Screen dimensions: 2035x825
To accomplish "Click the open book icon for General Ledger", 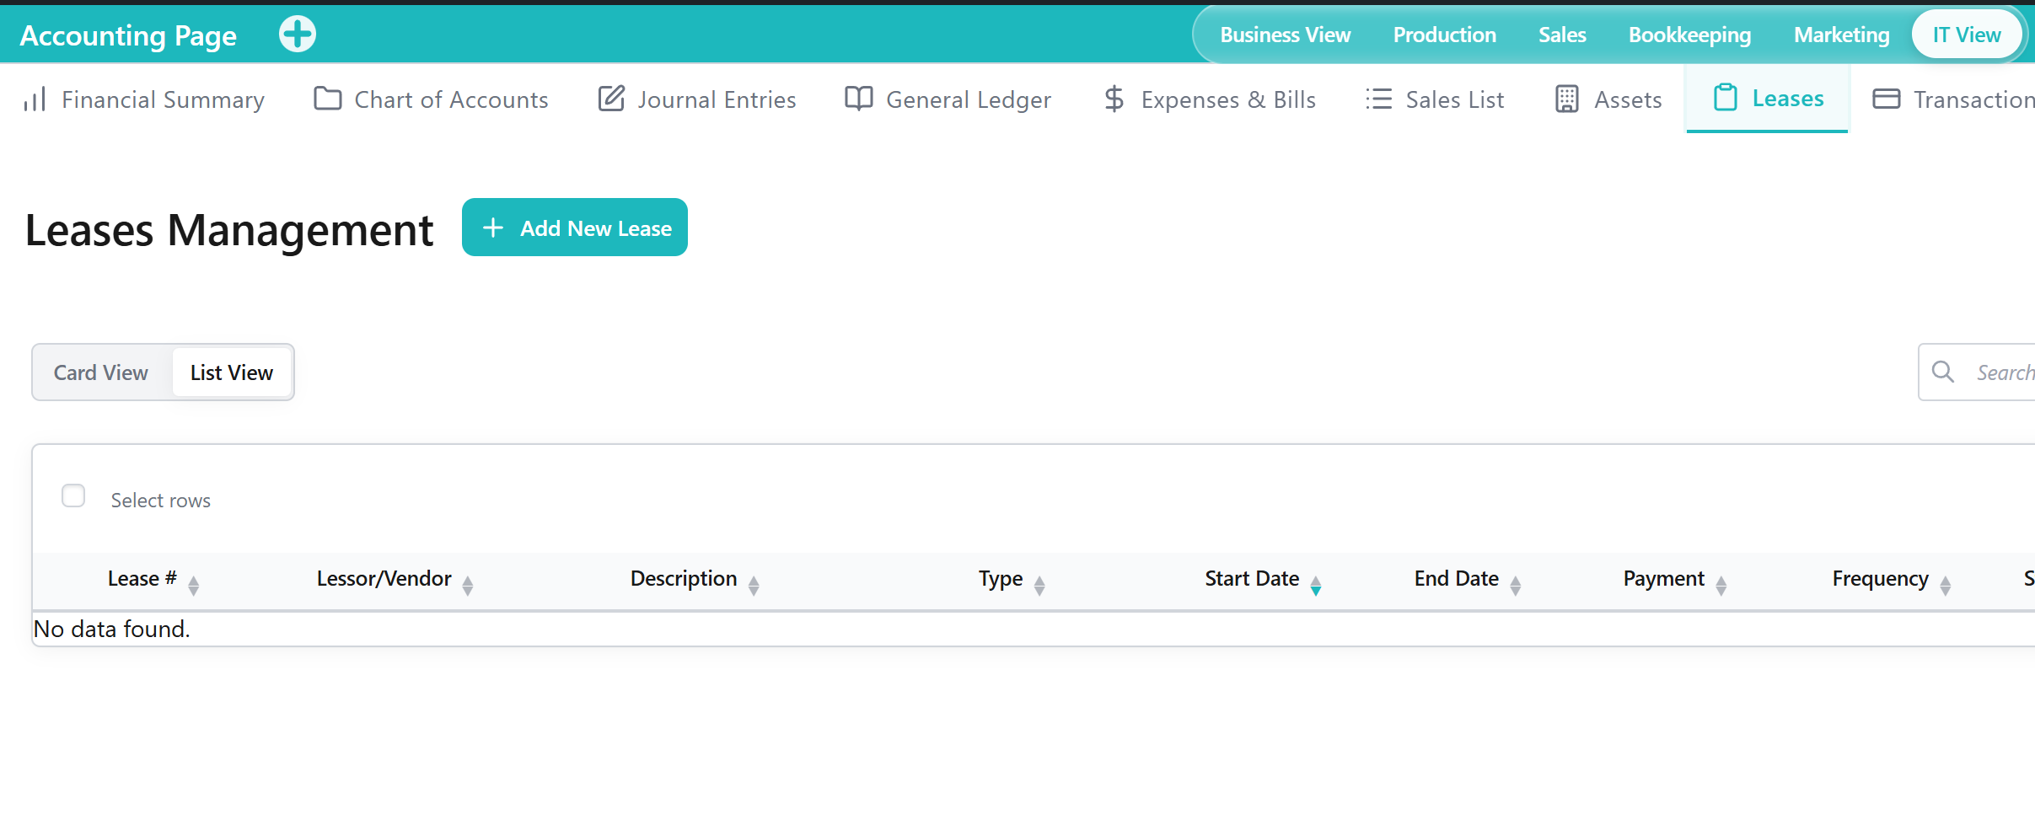I will [859, 99].
